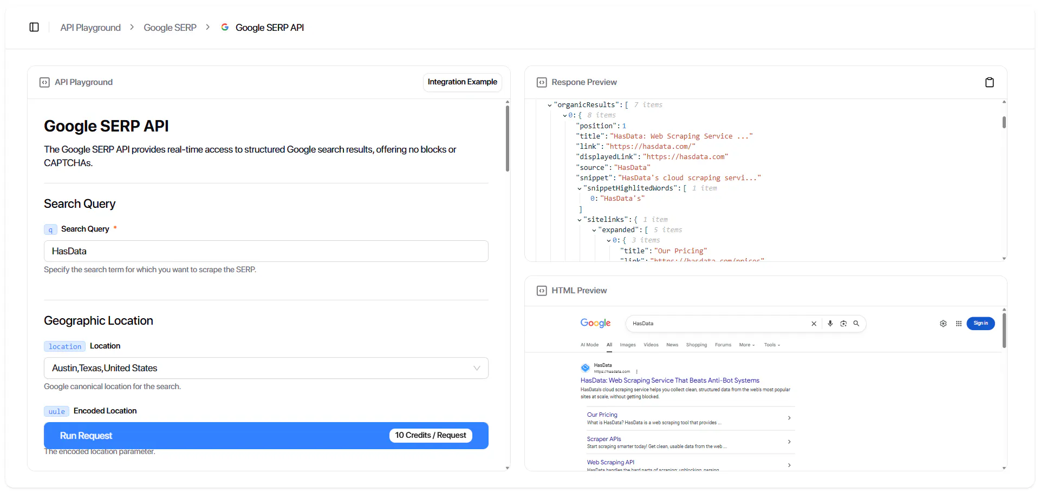The height and width of the screenshot is (493, 1040).
Task: Click the left panel scrollbar
Action: 508,139
